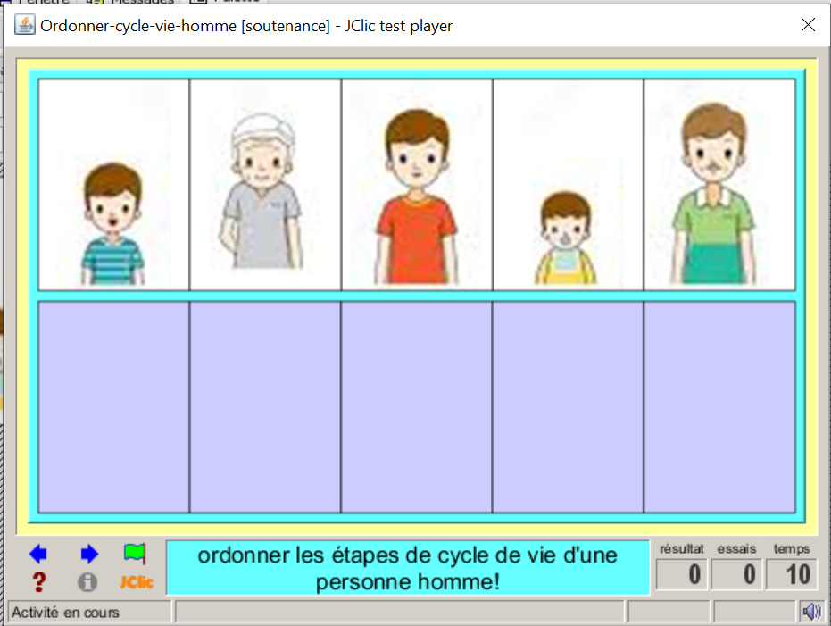Choose the baby with a pacifier image
Viewport: 831px width, 626px height.
[x=568, y=185]
